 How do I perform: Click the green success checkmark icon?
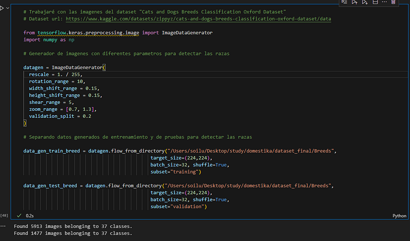coord(19,216)
